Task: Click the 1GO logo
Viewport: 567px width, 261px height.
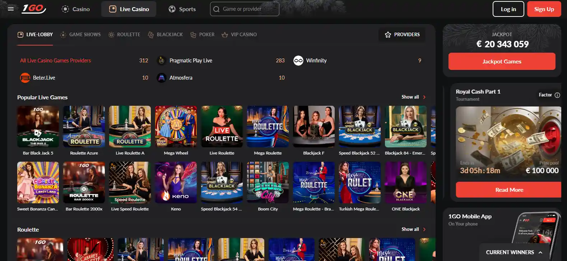Action: [x=34, y=9]
